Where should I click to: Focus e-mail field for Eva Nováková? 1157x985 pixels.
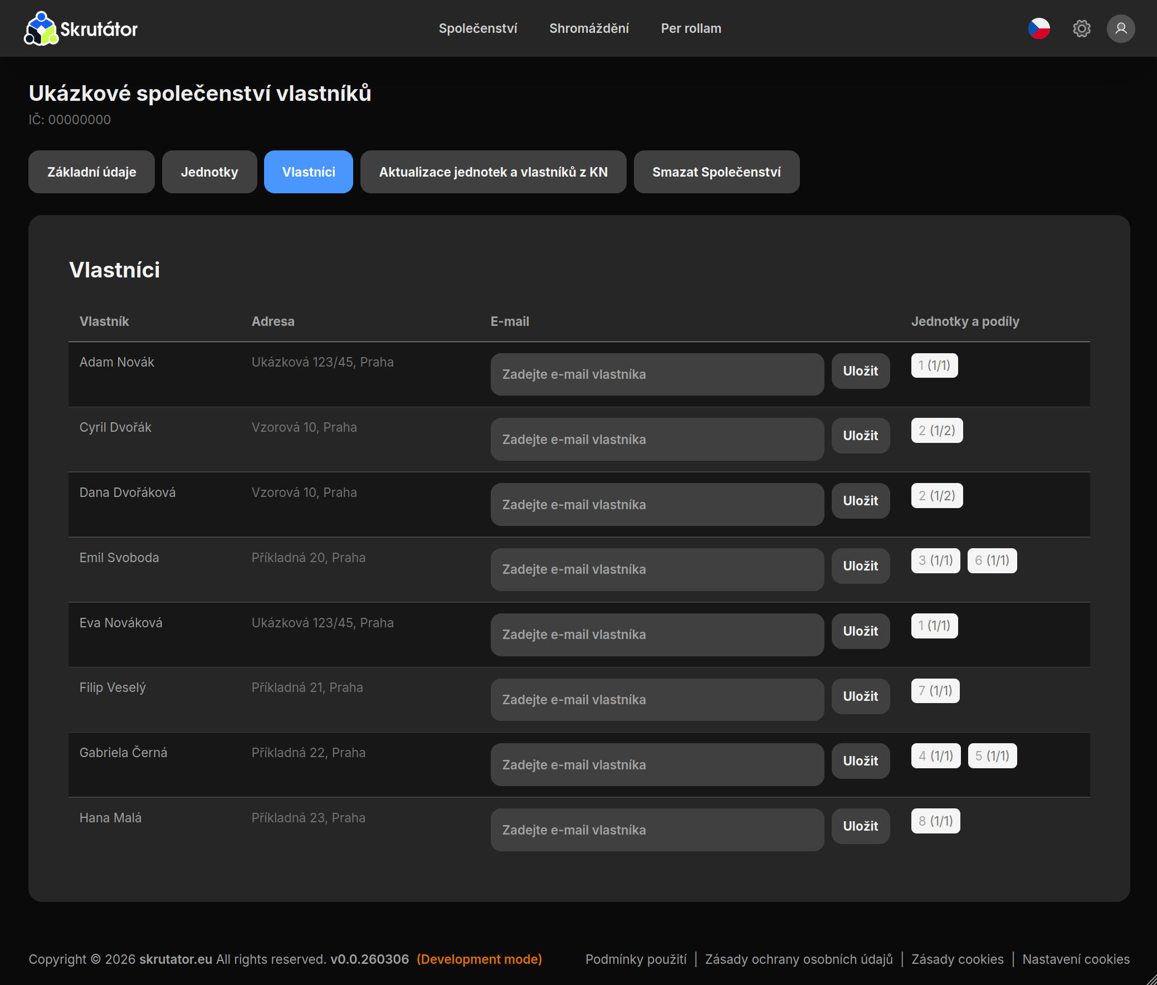[657, 635]
